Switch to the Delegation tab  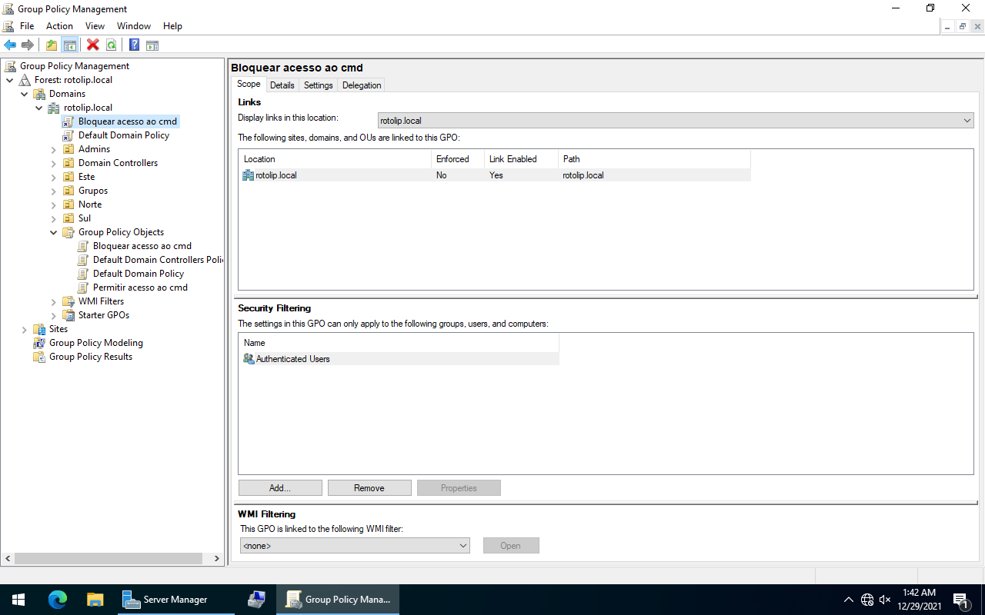pyautogui.click(x=362, y=85)
